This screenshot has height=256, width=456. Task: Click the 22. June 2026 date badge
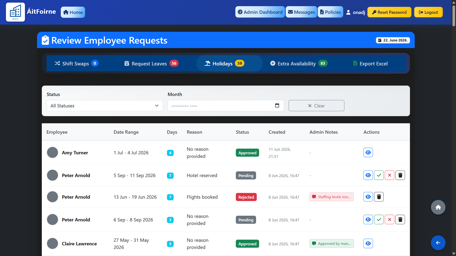393,40
